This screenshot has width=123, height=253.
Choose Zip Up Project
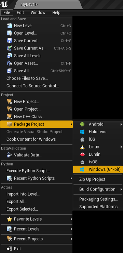[98, 180]
